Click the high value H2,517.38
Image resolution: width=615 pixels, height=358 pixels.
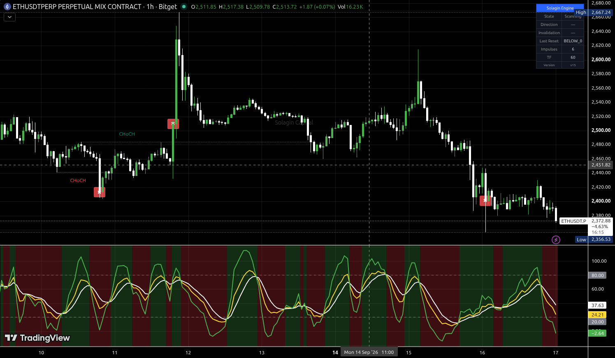(x=231, y=7)
